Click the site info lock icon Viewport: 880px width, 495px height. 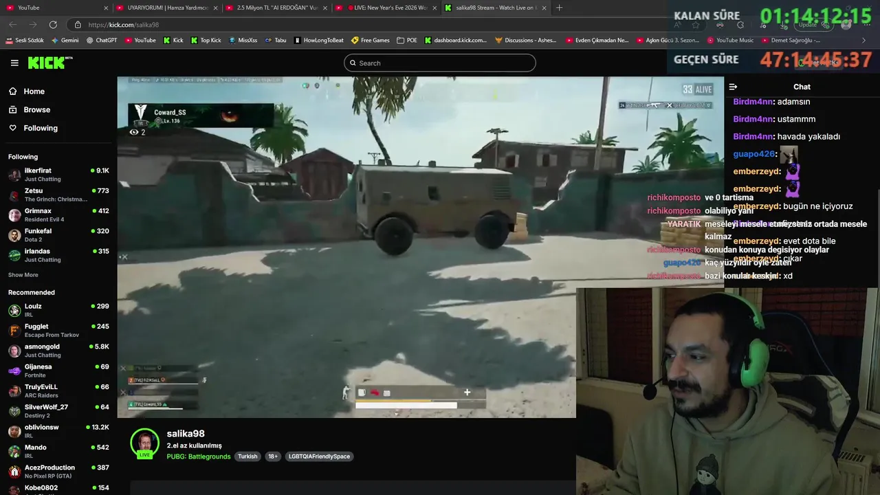[x=78, y=25]
